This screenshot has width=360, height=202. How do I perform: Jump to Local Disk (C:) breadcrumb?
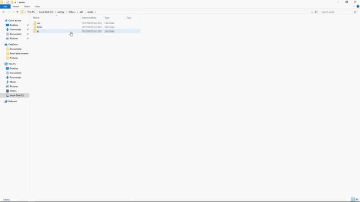tap(46, 12)
